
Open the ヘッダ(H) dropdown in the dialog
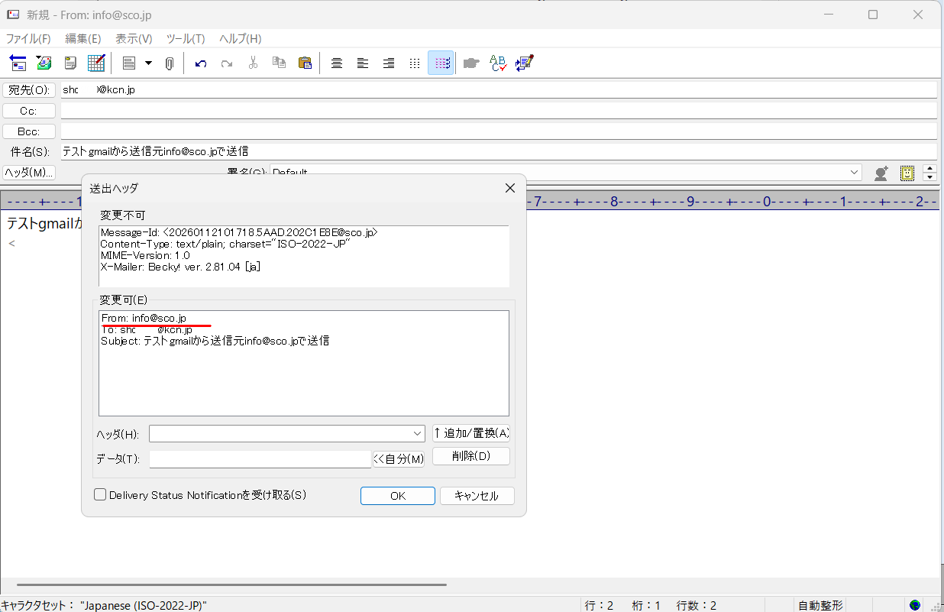click(x=419, y=433)
